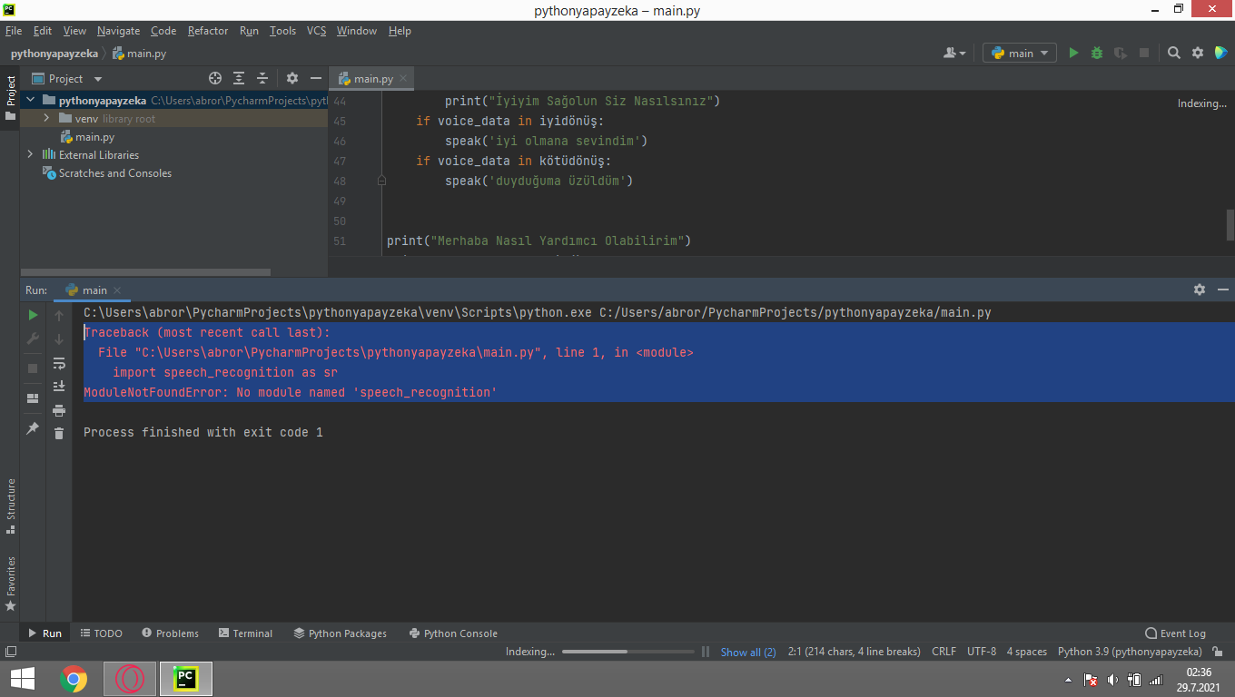Click the Run with Coverage shield icon

tap(1121, 54)
